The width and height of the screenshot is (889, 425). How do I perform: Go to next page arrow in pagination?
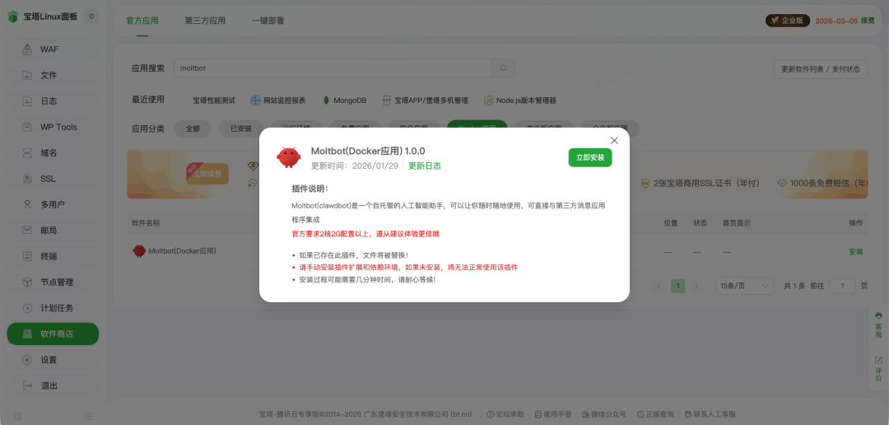(697, 286)
